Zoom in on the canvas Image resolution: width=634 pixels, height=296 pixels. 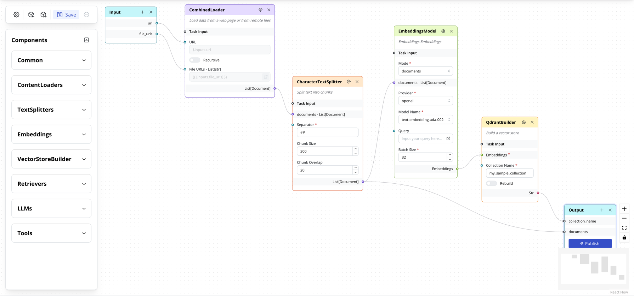[x=624, y=209]
